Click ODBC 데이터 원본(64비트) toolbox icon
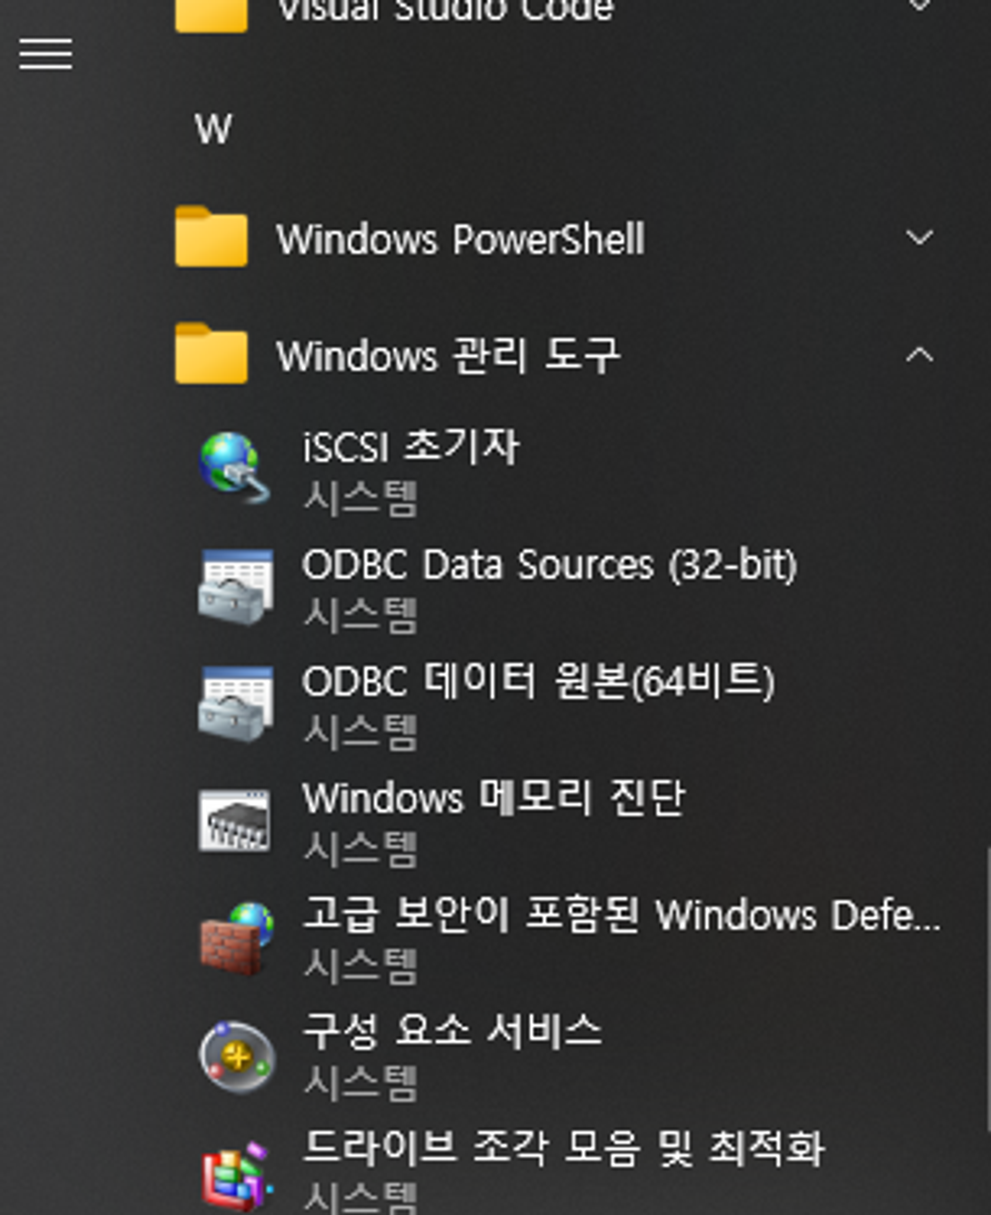 tap(235, 704)
